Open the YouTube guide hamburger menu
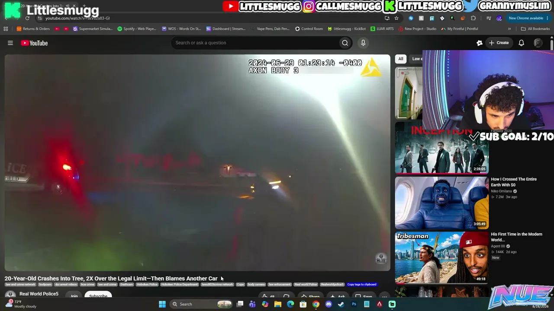The image size is (554, 311). [10, 43]
